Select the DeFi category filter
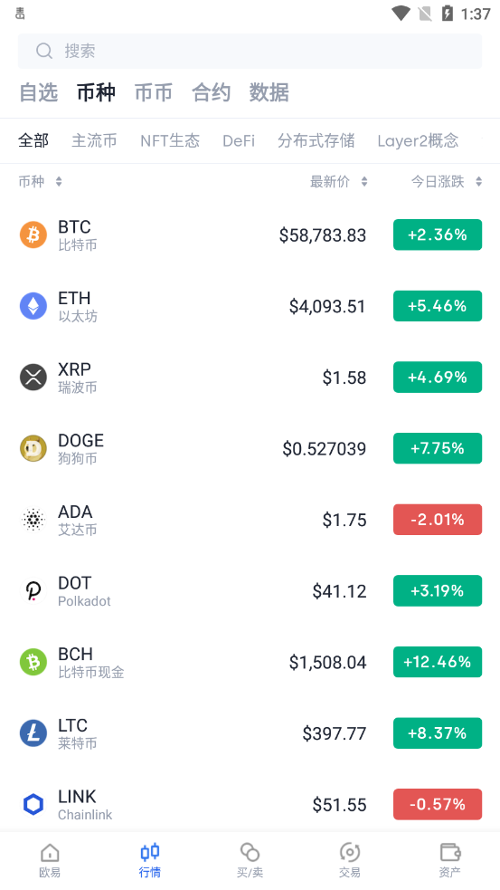The width and height of the screenshot is (500, 890). (239, 140)
